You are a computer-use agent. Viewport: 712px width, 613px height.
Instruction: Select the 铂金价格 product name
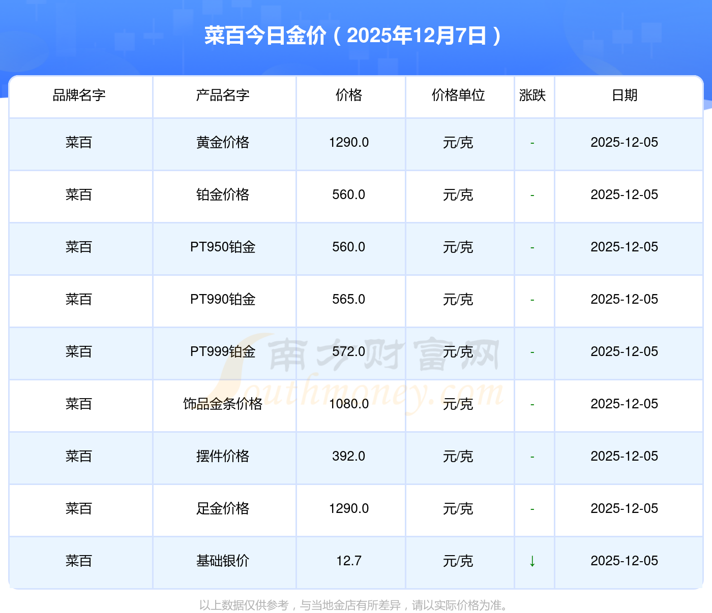(223, 195)
